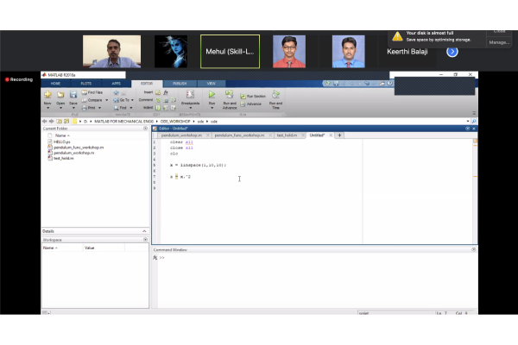
Task: Show next participants with blue arrow
Action: pos(452,52)
